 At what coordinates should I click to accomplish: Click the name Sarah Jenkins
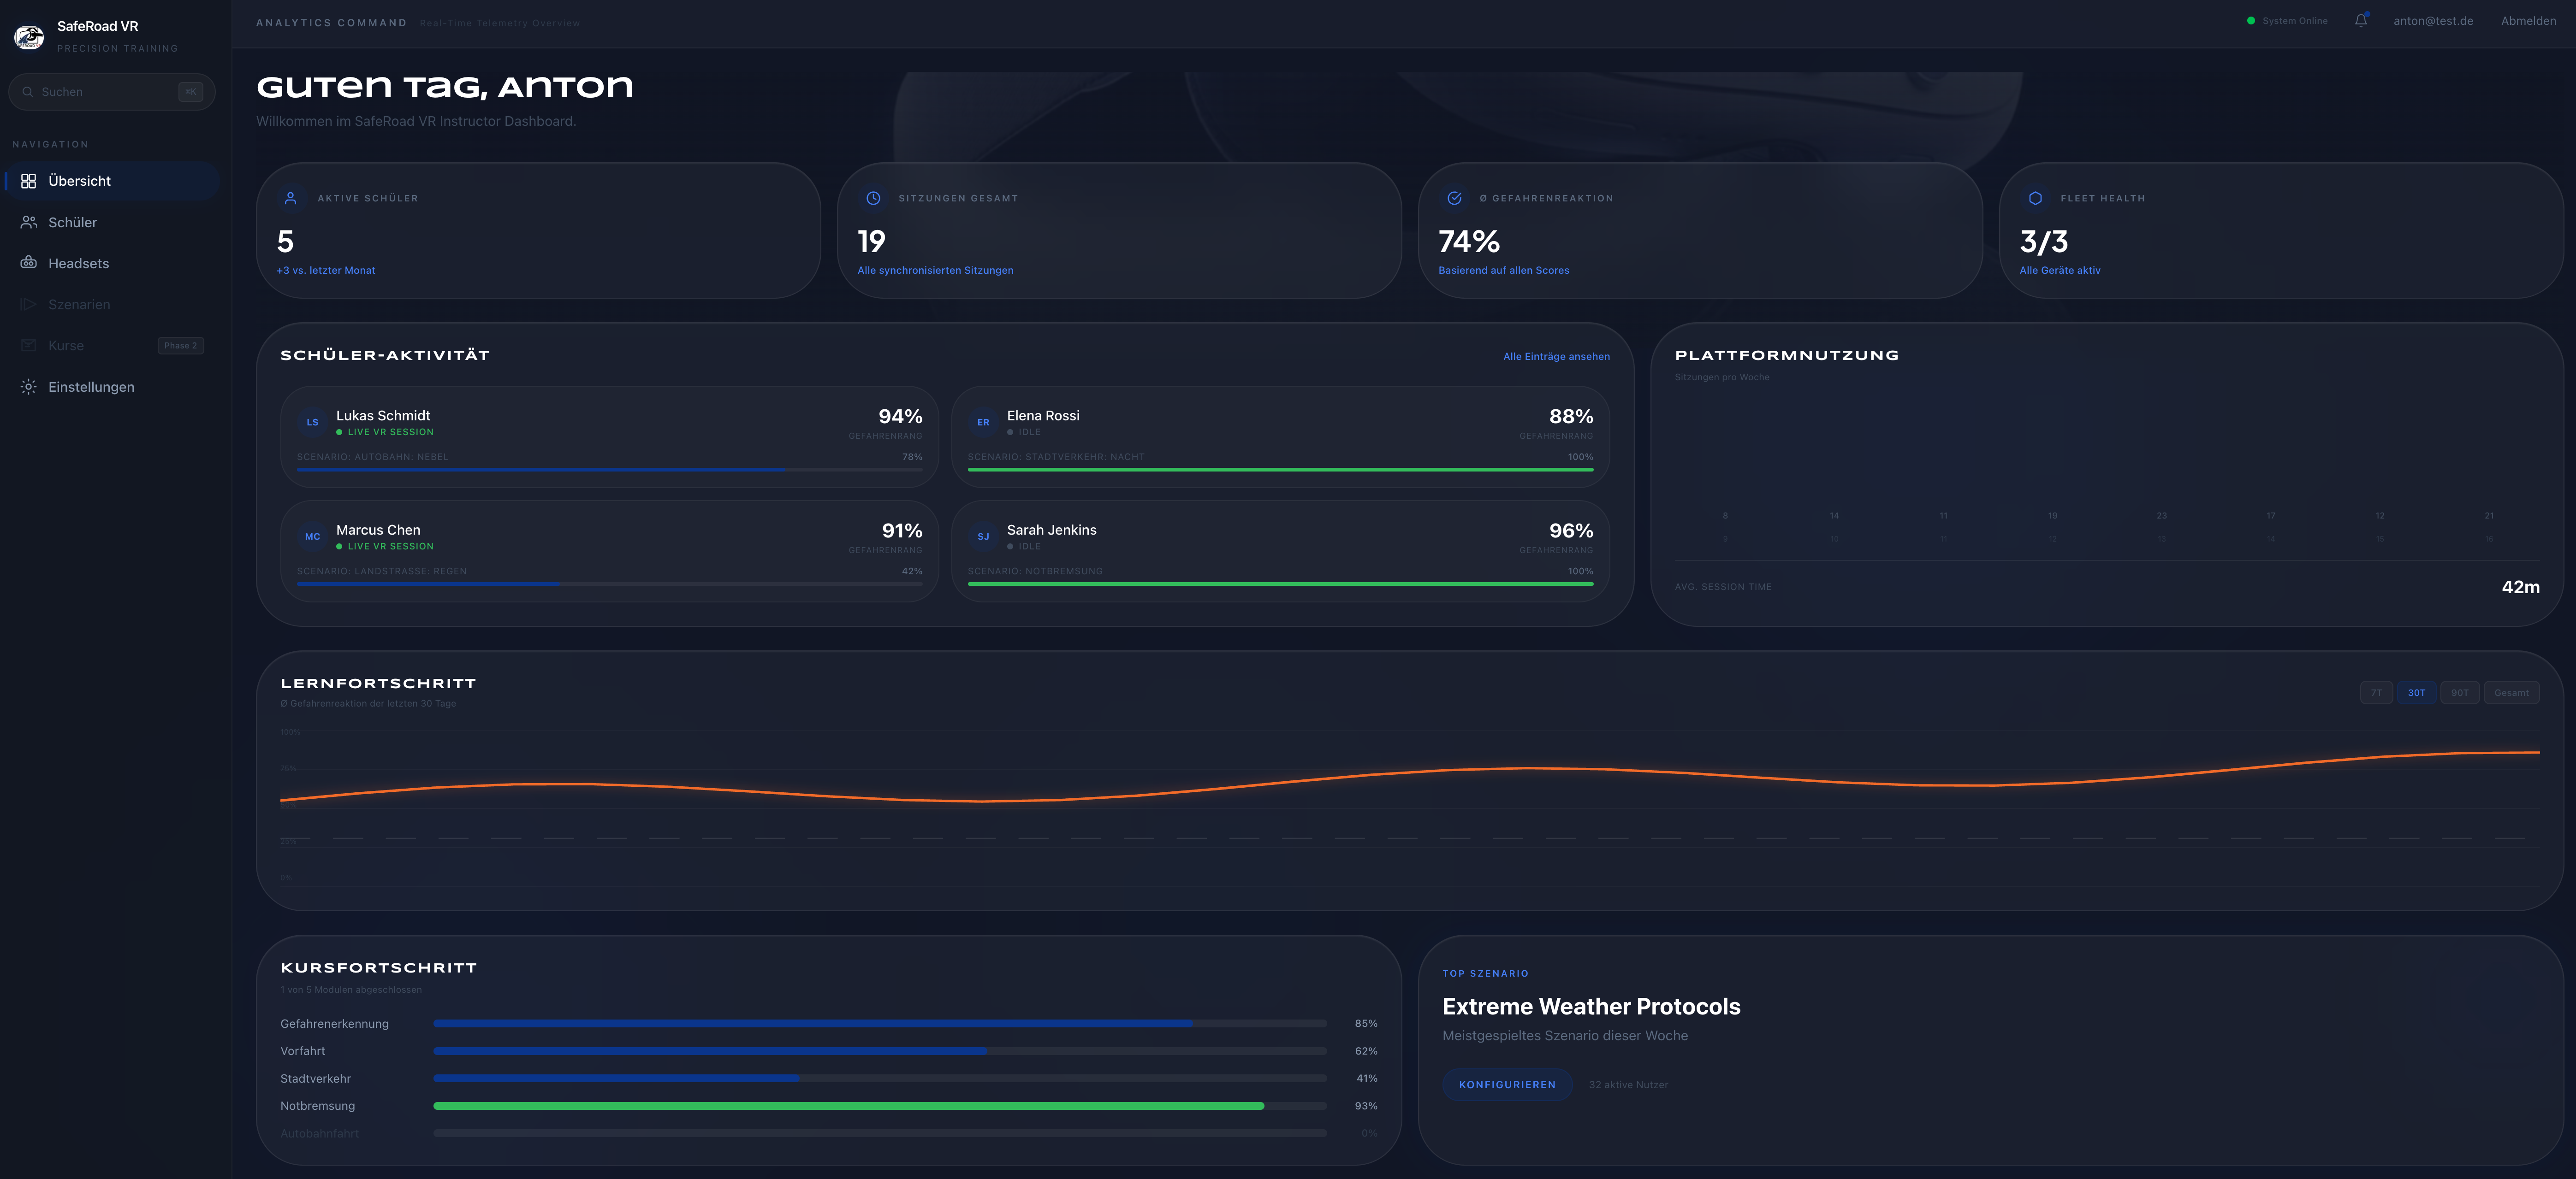click(x=1052, y=530)
